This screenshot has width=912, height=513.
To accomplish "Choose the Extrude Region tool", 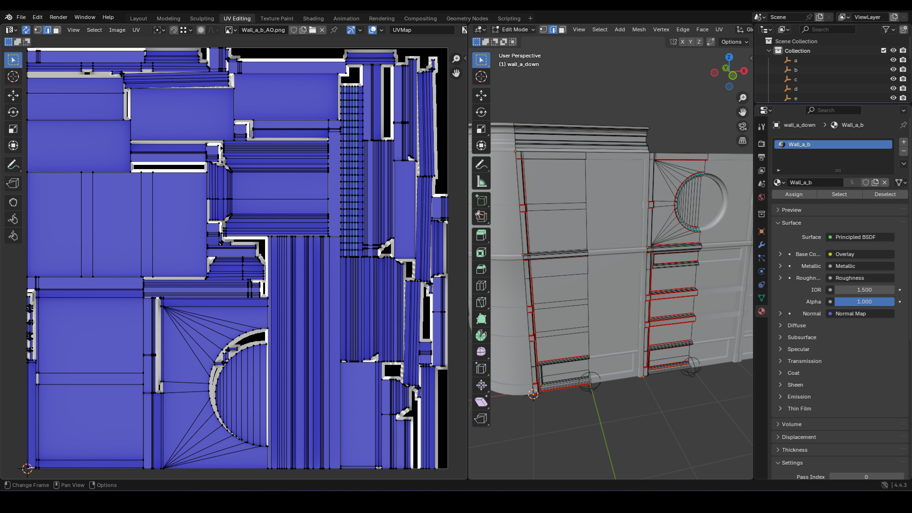I will 481,235.
